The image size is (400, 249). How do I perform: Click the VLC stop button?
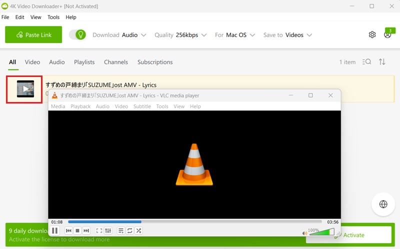[x=77, y=230]
